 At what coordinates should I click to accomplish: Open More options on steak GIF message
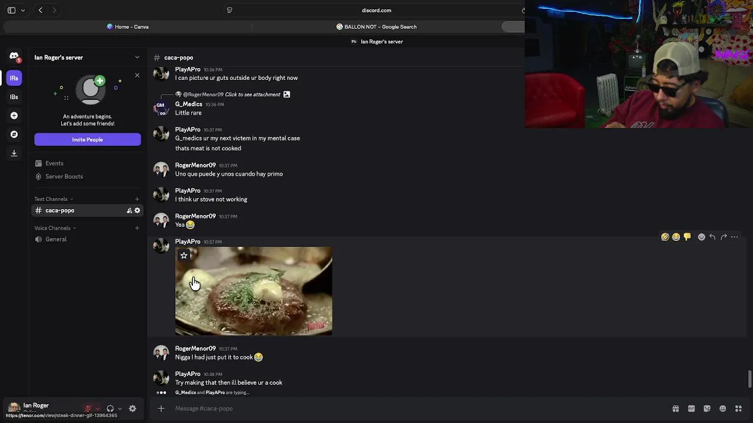tap(735, 237)
